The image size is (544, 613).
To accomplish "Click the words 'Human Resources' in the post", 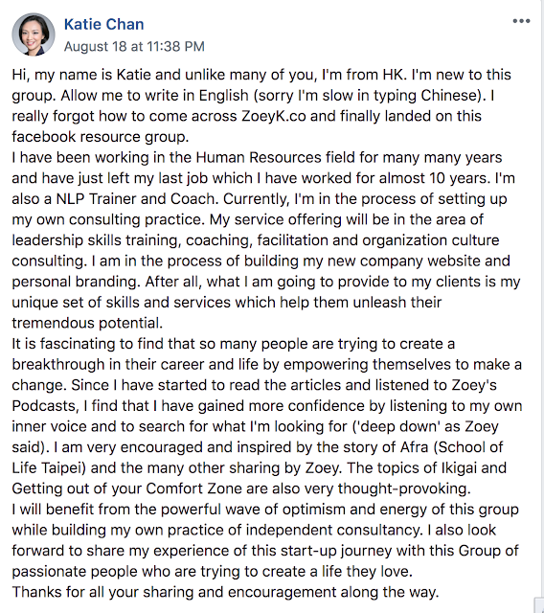I will pos(259,157).
